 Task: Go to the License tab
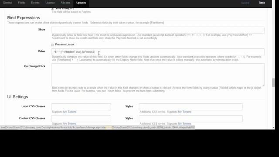click(50, 3)
